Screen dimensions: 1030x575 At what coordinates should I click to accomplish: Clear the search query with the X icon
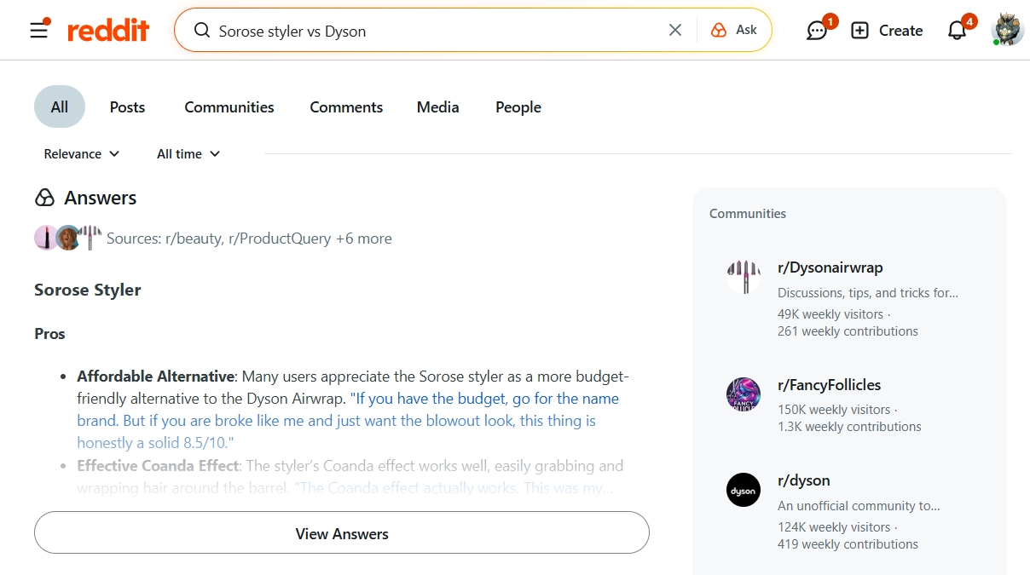tap(674, 29)
